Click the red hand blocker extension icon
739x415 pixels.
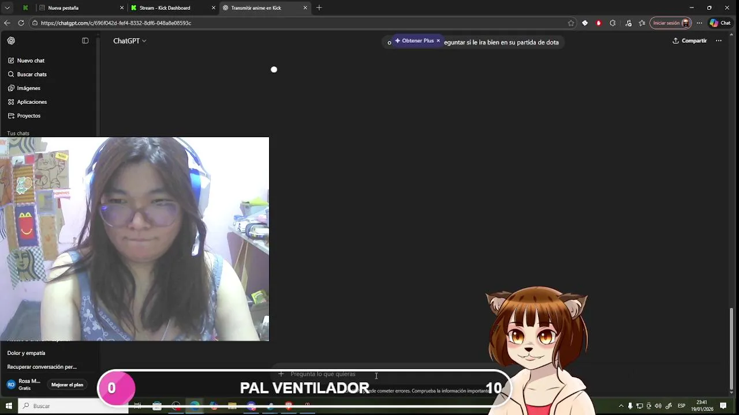[x=599, y=23]
